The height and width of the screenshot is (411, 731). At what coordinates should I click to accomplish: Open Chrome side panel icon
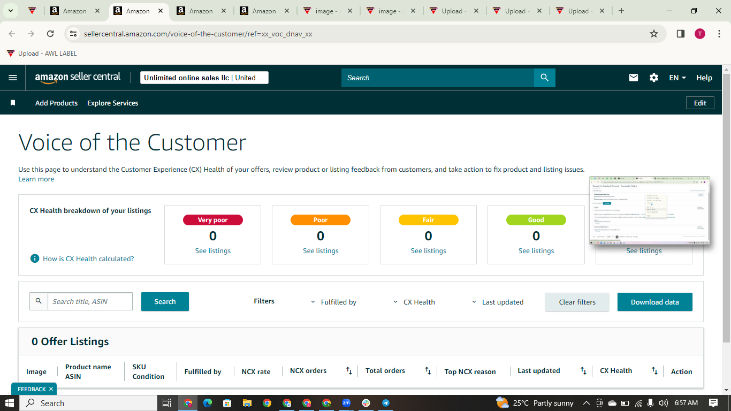click(x=681, y=34)
